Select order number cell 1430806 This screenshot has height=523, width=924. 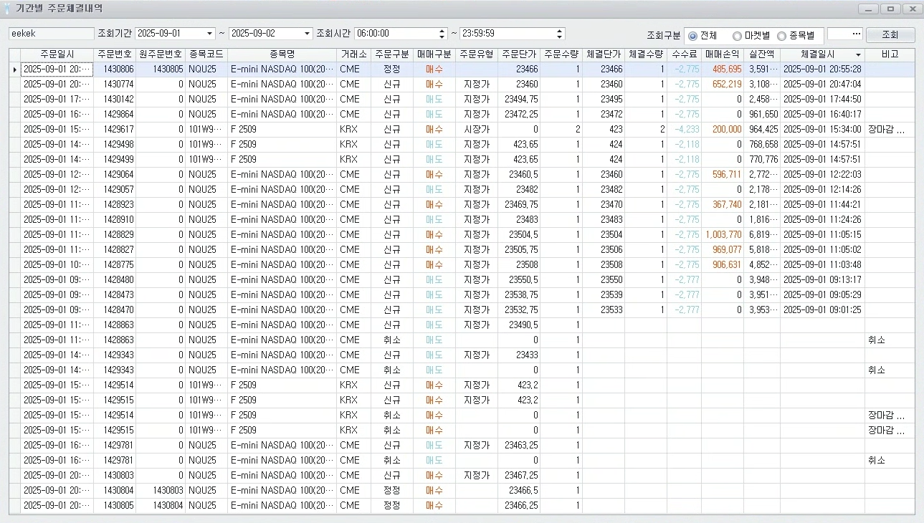click(x=115, y=69)
